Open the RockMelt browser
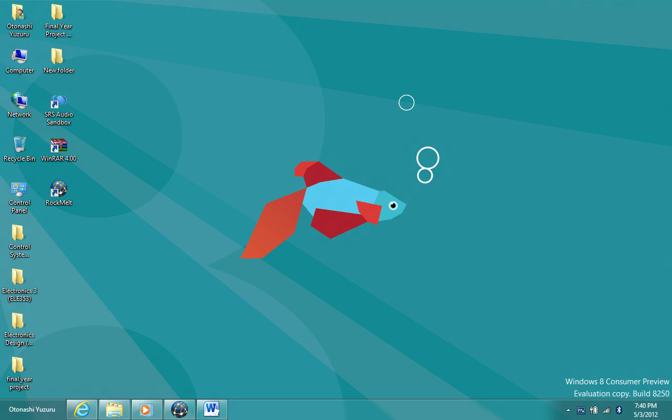The image size is (672, 420). pyautogui.click(x=58, y=189)
